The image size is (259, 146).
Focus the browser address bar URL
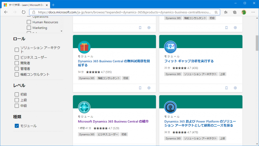point(124,12)
